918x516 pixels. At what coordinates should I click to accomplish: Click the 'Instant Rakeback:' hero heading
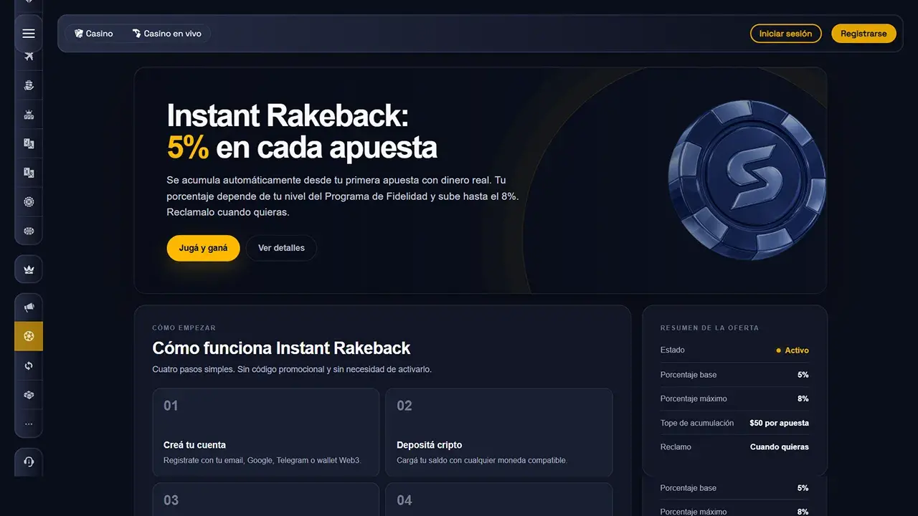coord(287,115)
